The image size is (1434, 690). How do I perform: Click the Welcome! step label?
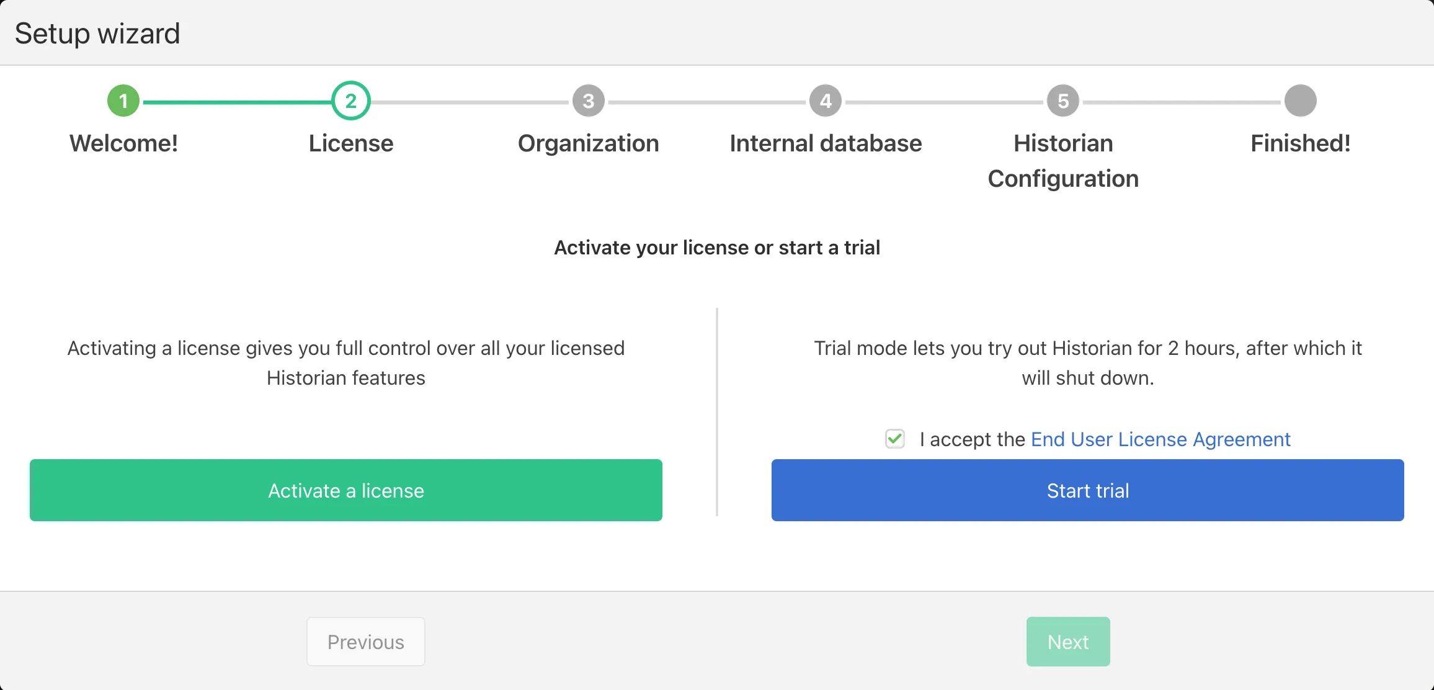point(123,143)
